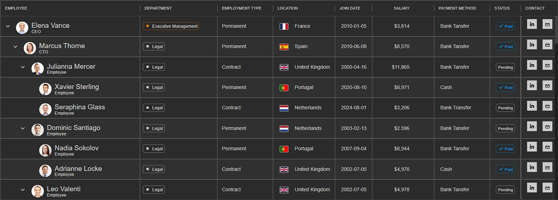Collapse Elena Vance's row group
Screen dimensions: 558x200
[8, 27]
